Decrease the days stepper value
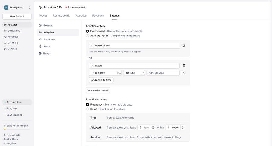 pyautogui.click(x=153, y=129)
